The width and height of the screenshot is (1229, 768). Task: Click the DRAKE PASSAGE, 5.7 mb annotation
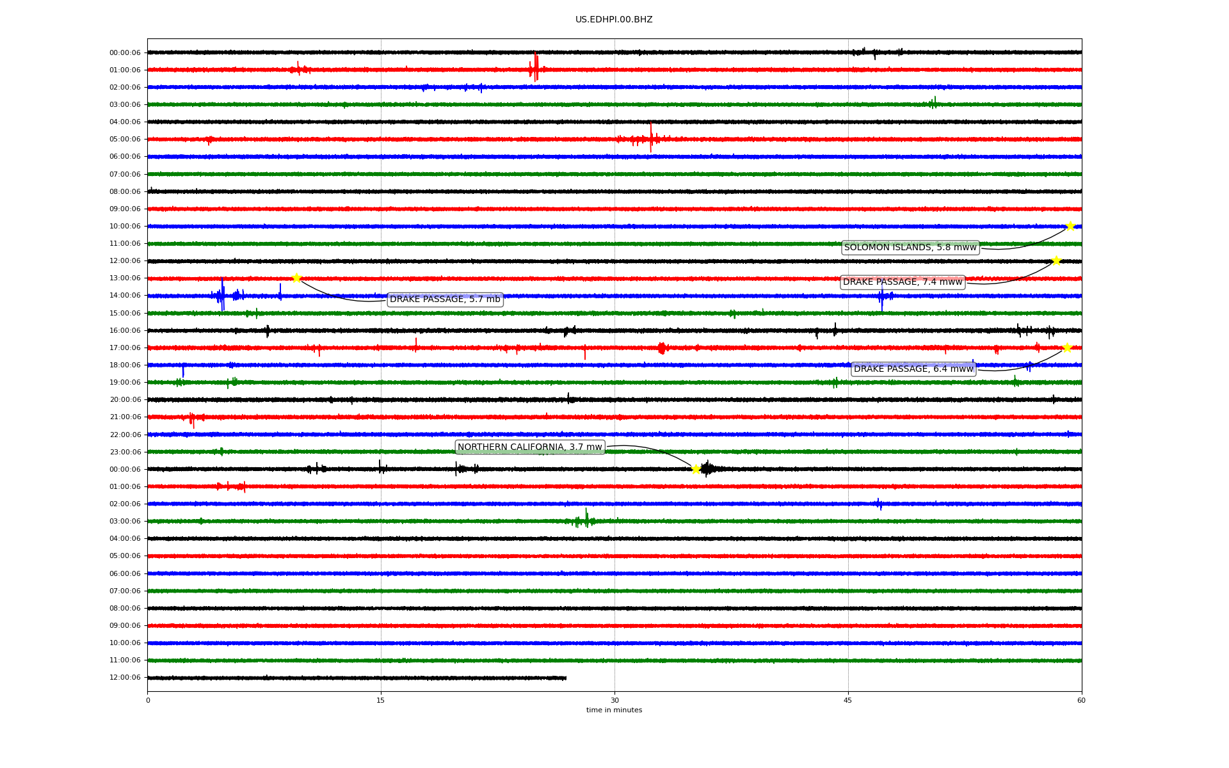coord(445,300)
